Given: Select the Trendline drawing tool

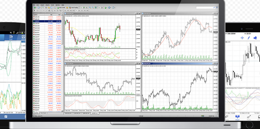Looking at the screenshot, I should coord(46,10).
